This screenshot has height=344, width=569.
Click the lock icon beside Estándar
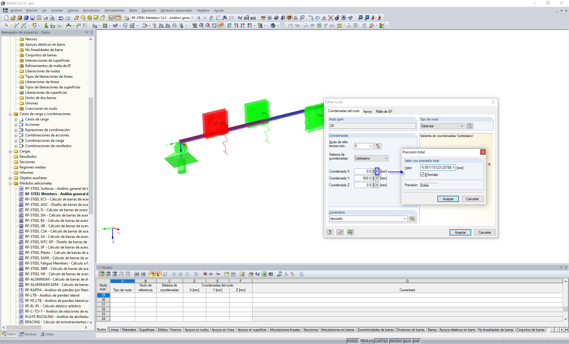pos(469,126)
